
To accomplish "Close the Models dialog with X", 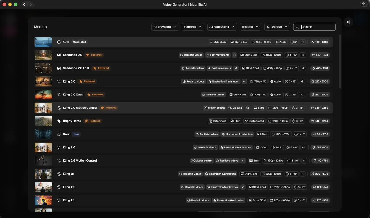I will pyautogui.click(x=348, y=22).
